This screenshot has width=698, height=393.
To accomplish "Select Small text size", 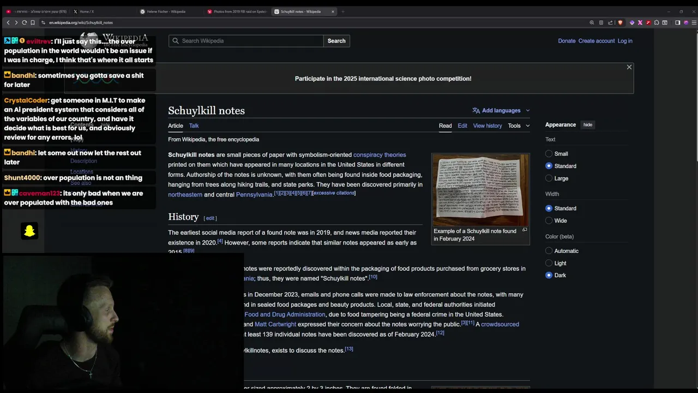I will coord(549,154).
